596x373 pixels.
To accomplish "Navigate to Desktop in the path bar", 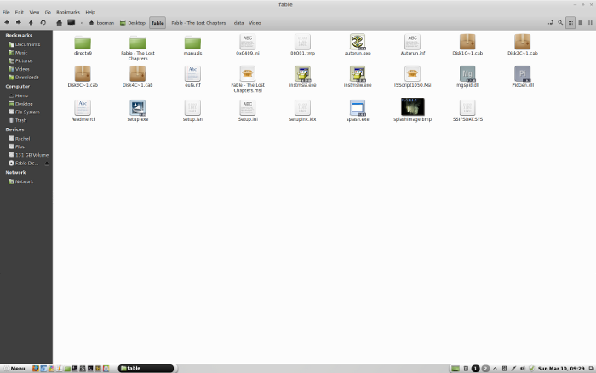I will tap(133, 23).
